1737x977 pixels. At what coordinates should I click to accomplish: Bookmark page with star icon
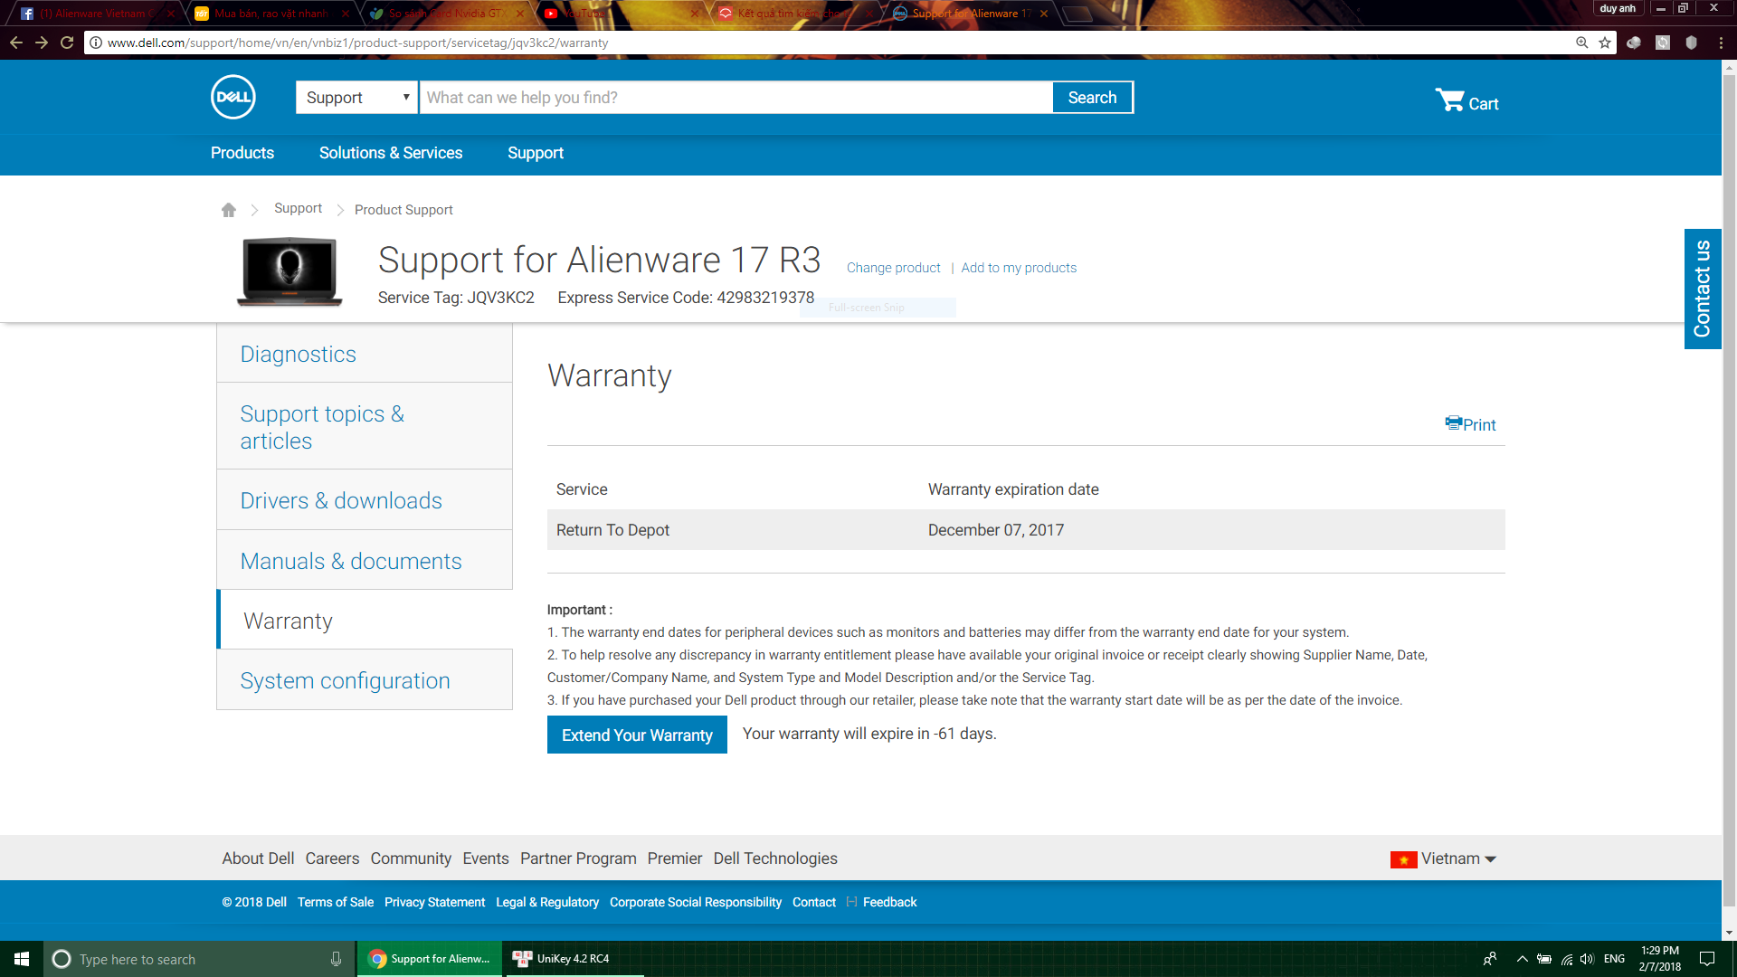click(1605, 43)
